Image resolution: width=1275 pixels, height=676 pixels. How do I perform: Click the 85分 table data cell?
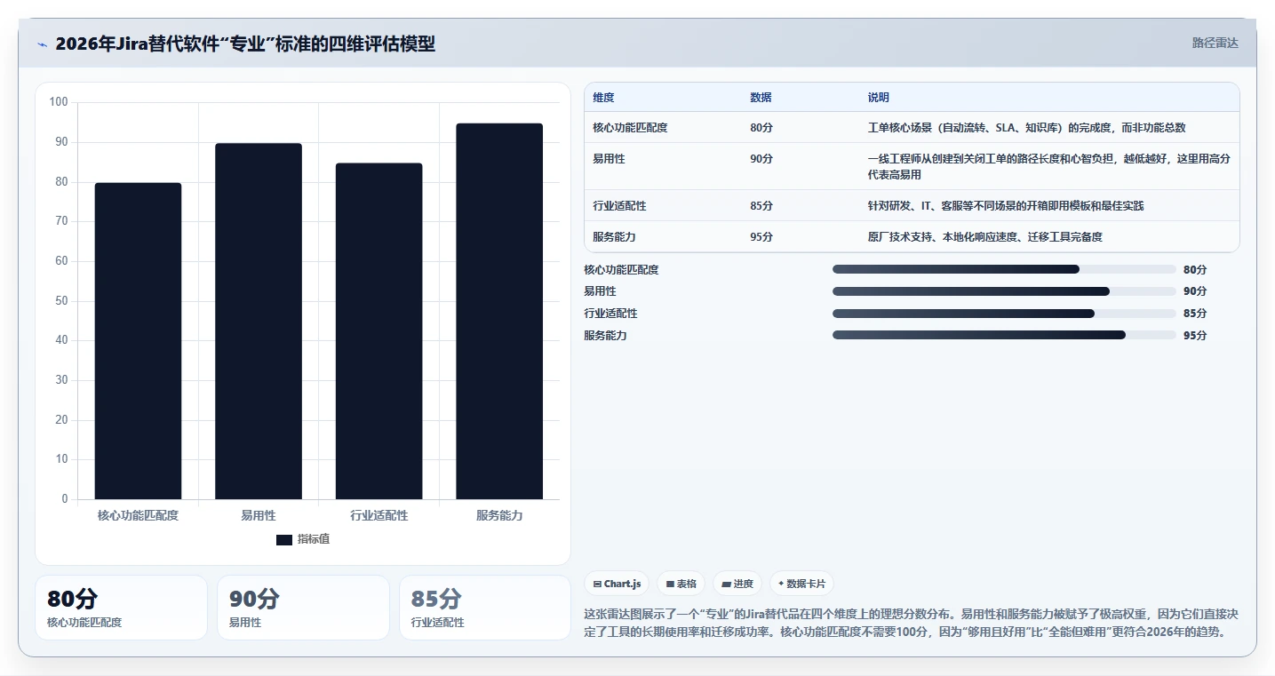pos(800,205)
